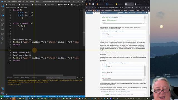This screenshot has height=100, width=178.
Task: Open the Windows Start menu
Action: point(1,99)
